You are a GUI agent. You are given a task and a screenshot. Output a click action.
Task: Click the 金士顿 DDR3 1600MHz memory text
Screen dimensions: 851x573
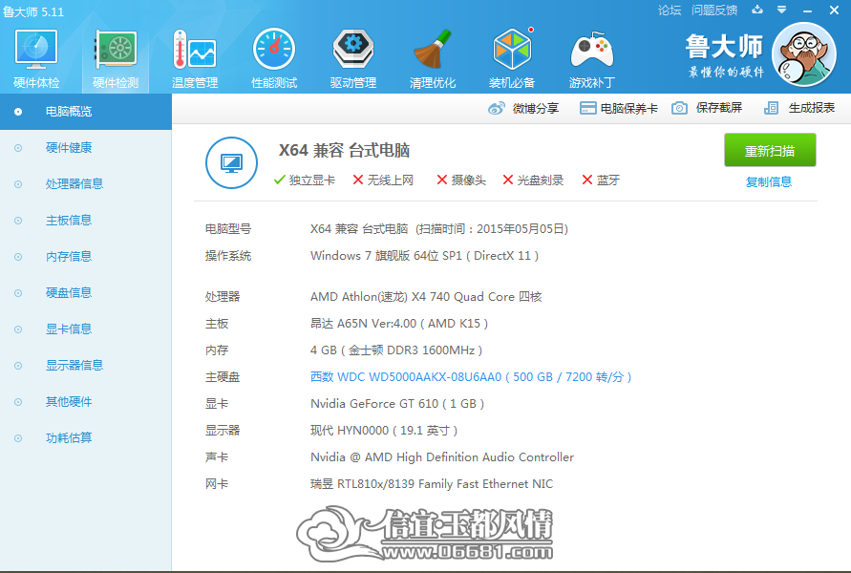click(x=396, y=350)
